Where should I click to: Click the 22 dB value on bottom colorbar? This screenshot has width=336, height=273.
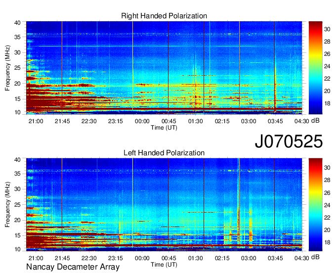tap(327, 218)
